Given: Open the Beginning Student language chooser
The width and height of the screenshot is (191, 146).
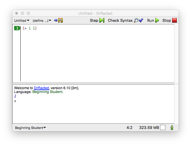Looking at the screenshot, I should click(x=30, y=128).
